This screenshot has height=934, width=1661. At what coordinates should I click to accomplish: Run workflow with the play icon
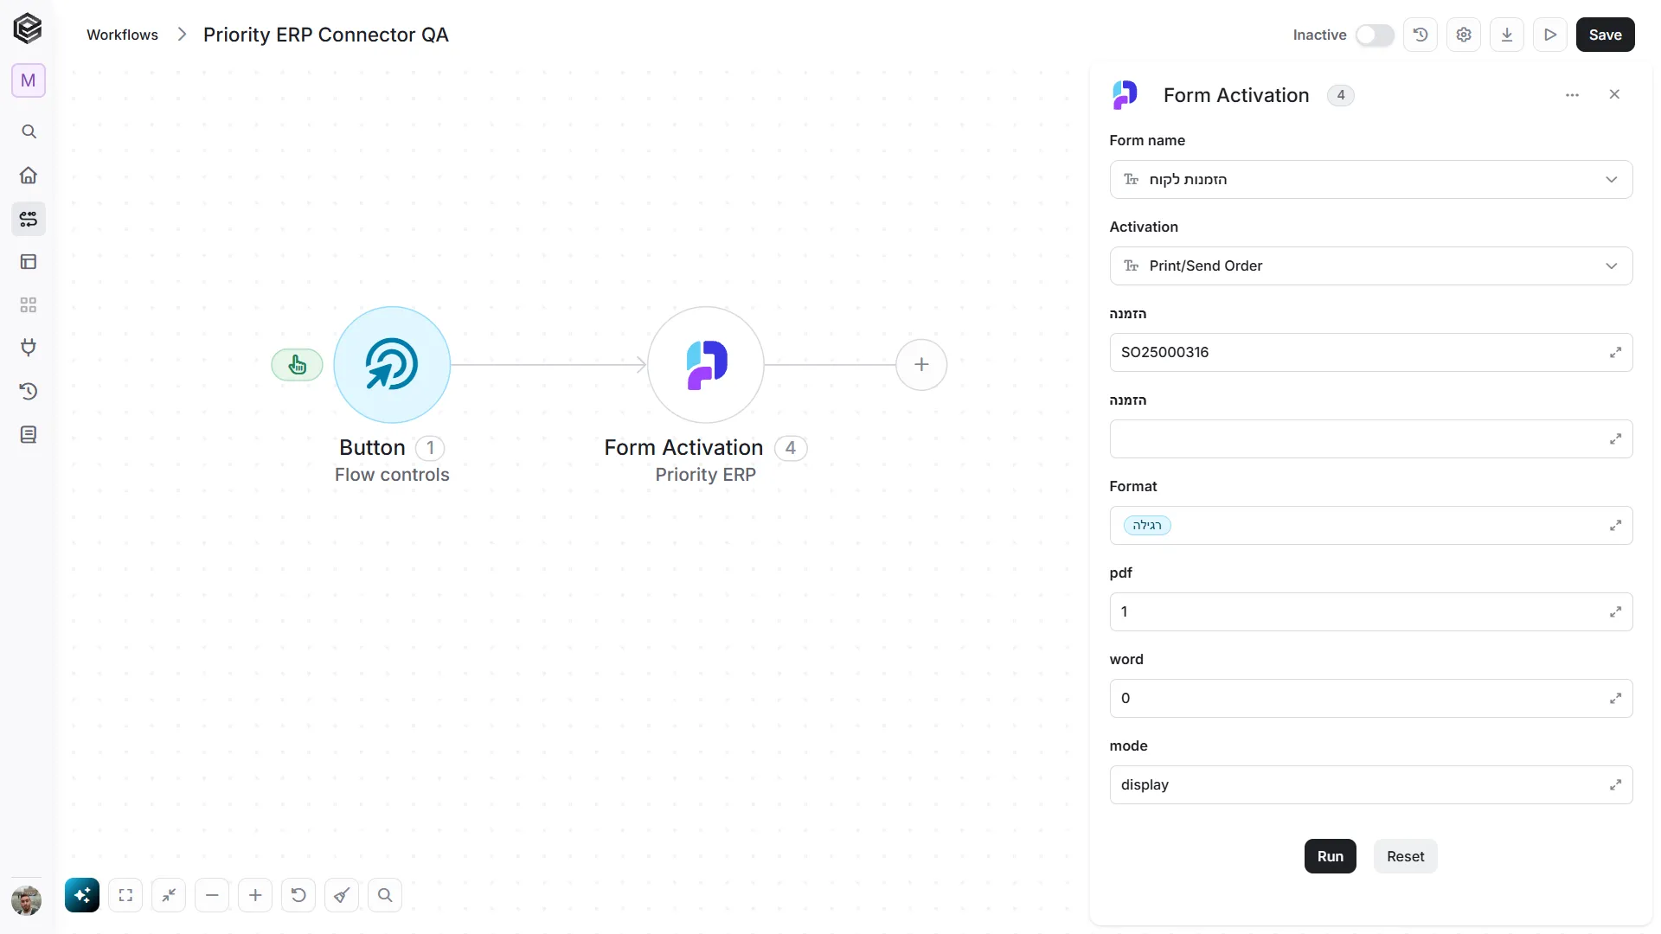[1550, 35]
